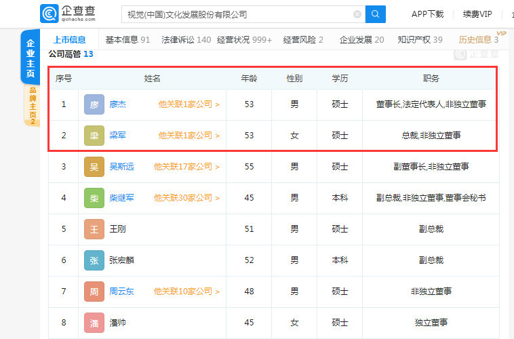
Task: Click the 姓名 column header
Action: tap(152, 79)
